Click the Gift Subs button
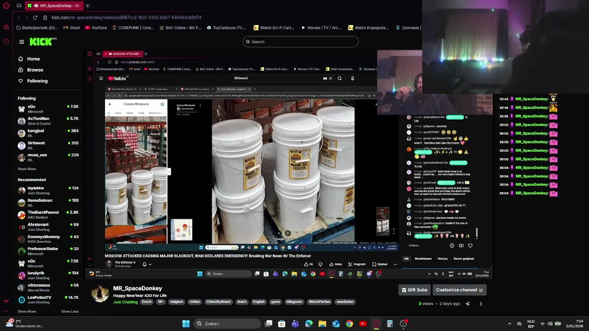 tap(414, 290)
